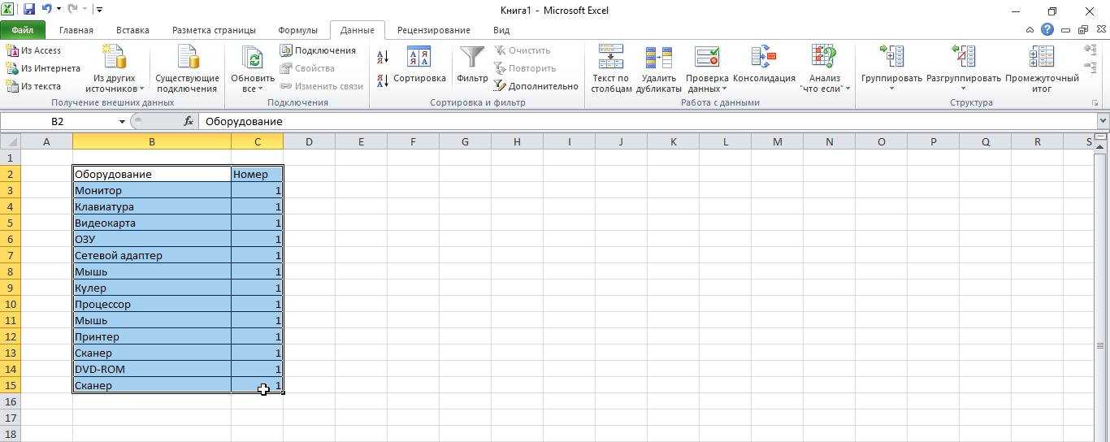Switch to Insert (Вставка) tab
This screenshot has width=1110, height=442.
tap(132, 30)
